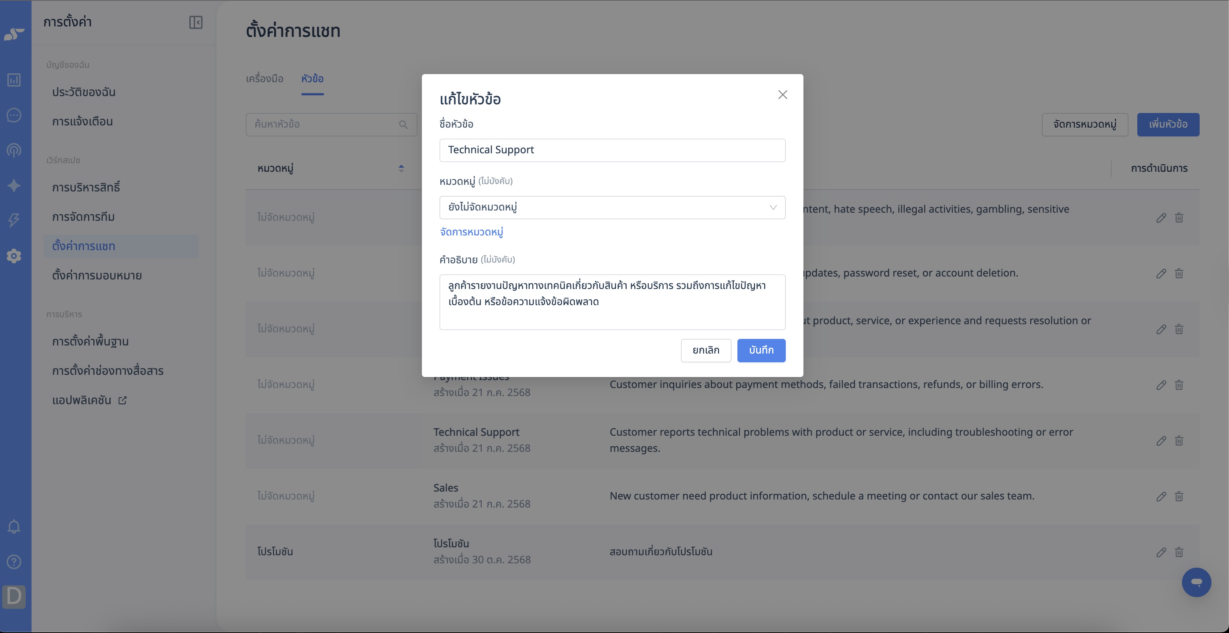Delete the password reset topic row
The width and height of the screenshot is (1229, 633).
tap(1179, 274)
